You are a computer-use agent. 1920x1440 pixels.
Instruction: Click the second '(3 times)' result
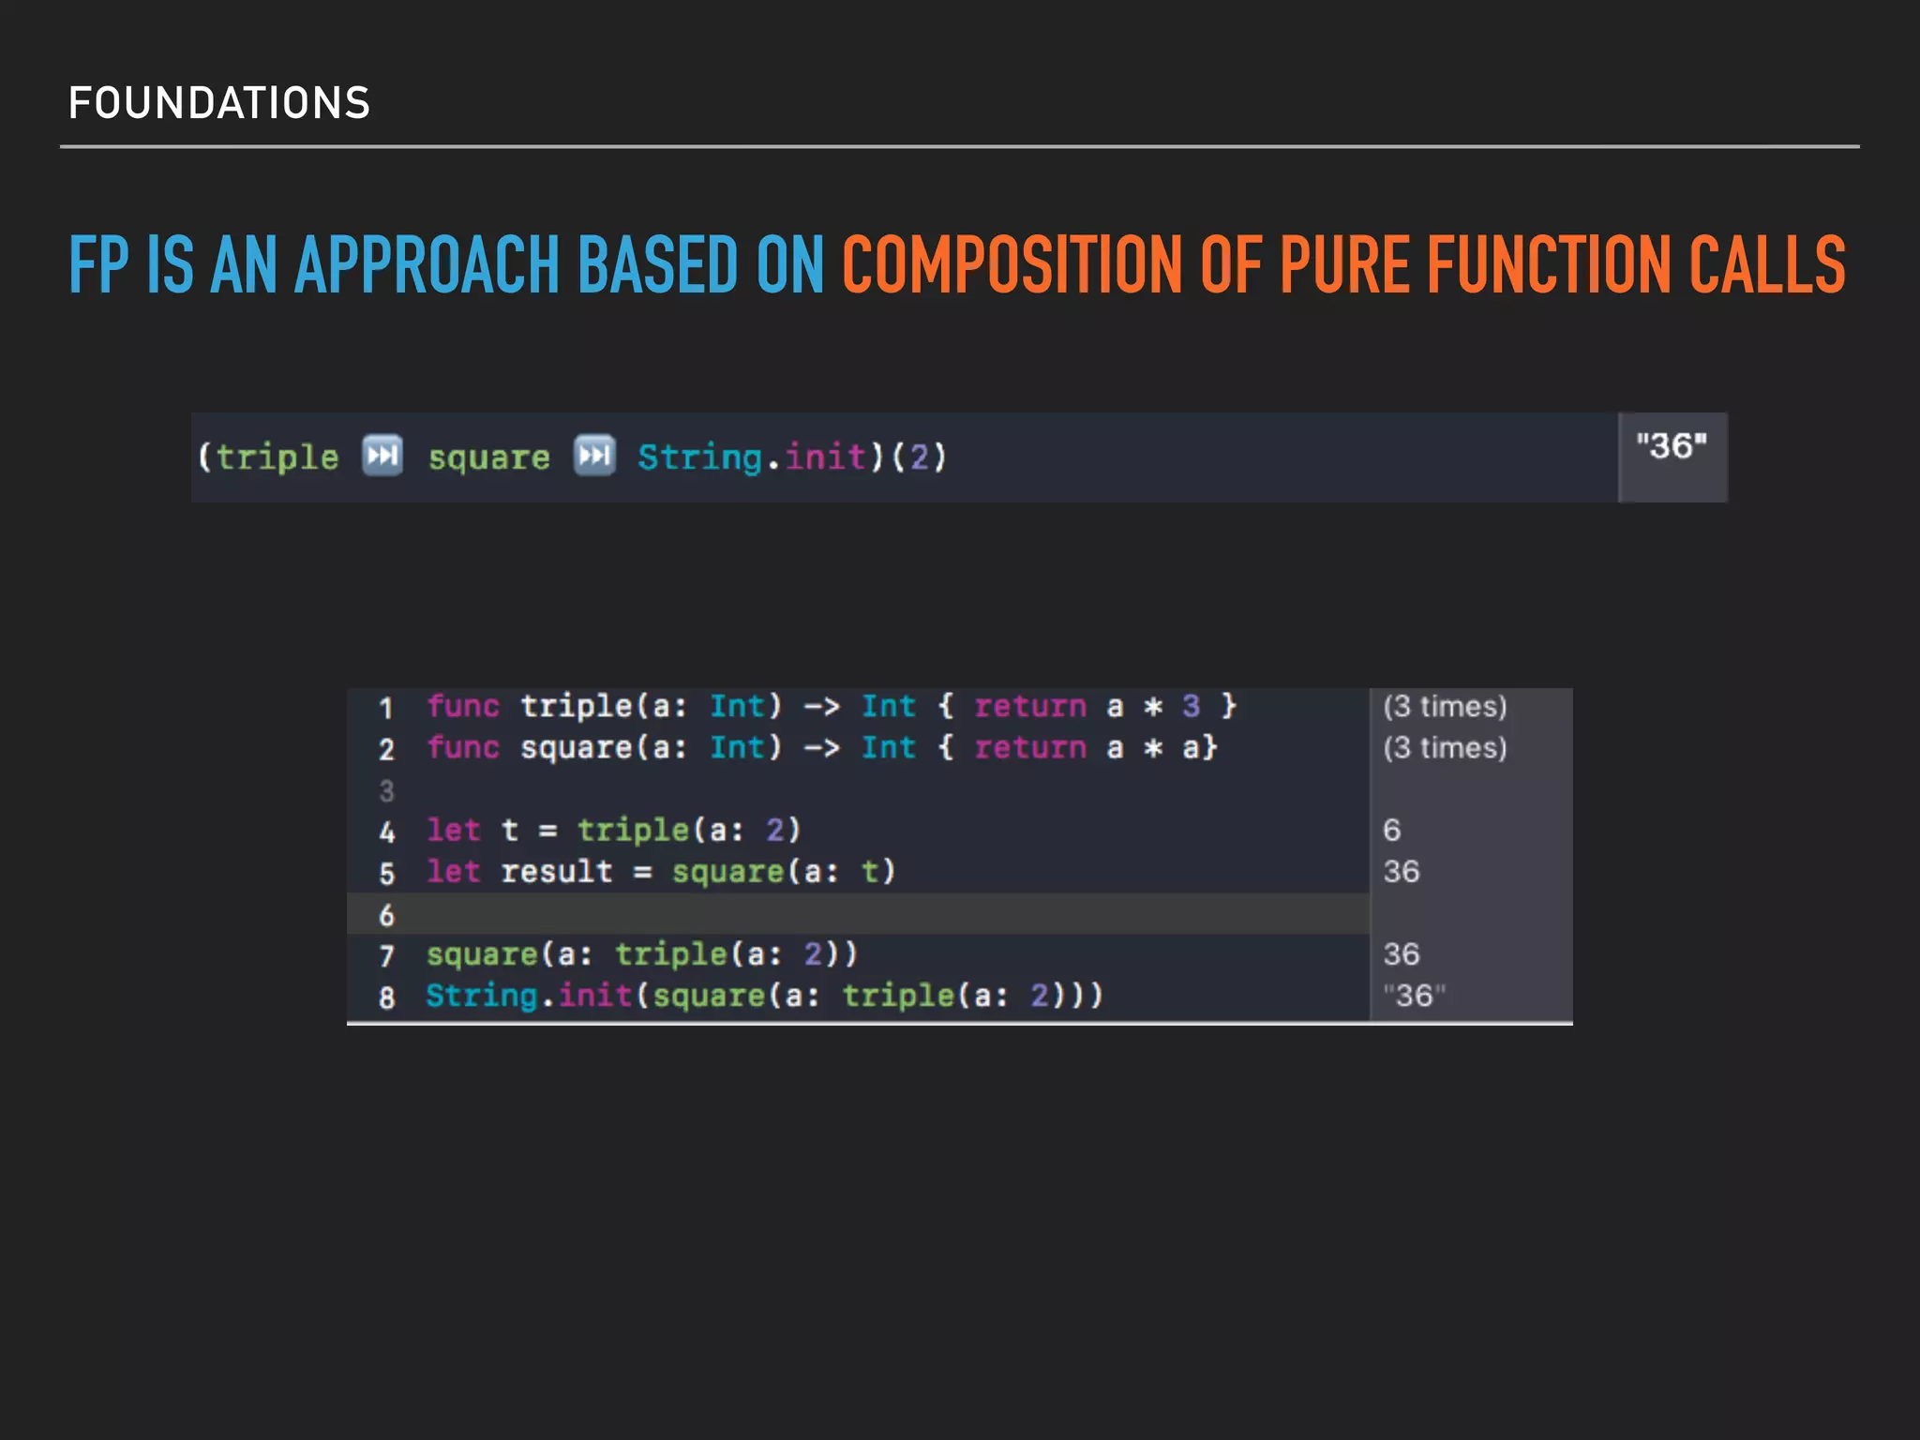pos(1445,748)
